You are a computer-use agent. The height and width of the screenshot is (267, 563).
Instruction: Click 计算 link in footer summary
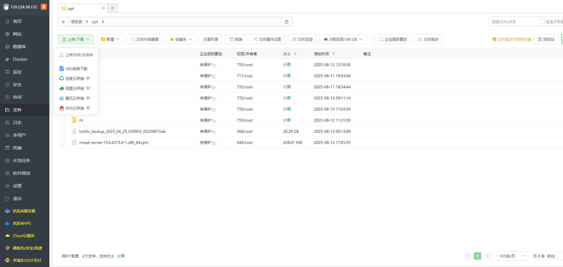[x=121, y=256]
